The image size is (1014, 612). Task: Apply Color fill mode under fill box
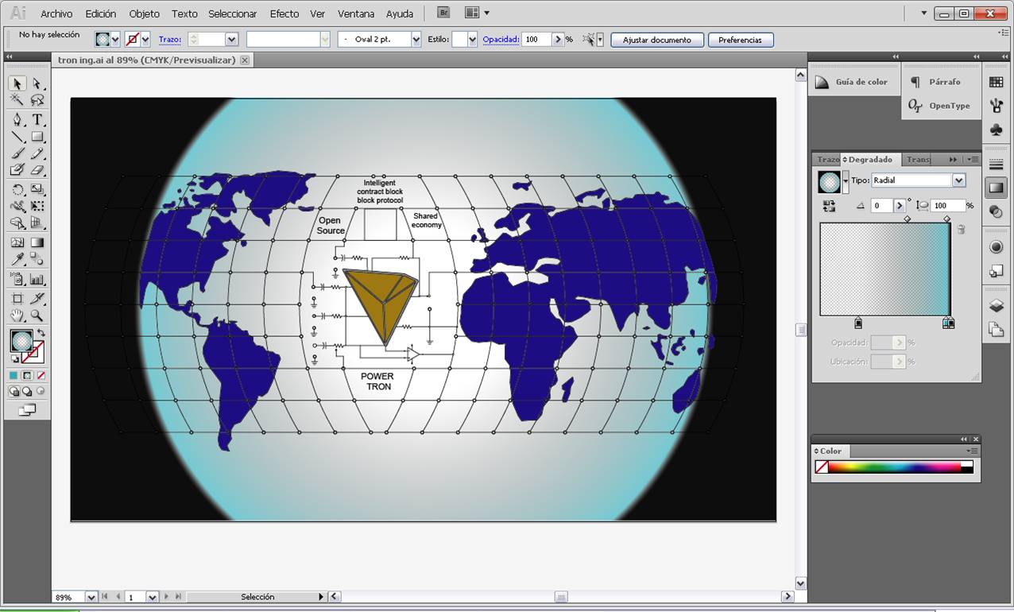[x=14, y=375]
